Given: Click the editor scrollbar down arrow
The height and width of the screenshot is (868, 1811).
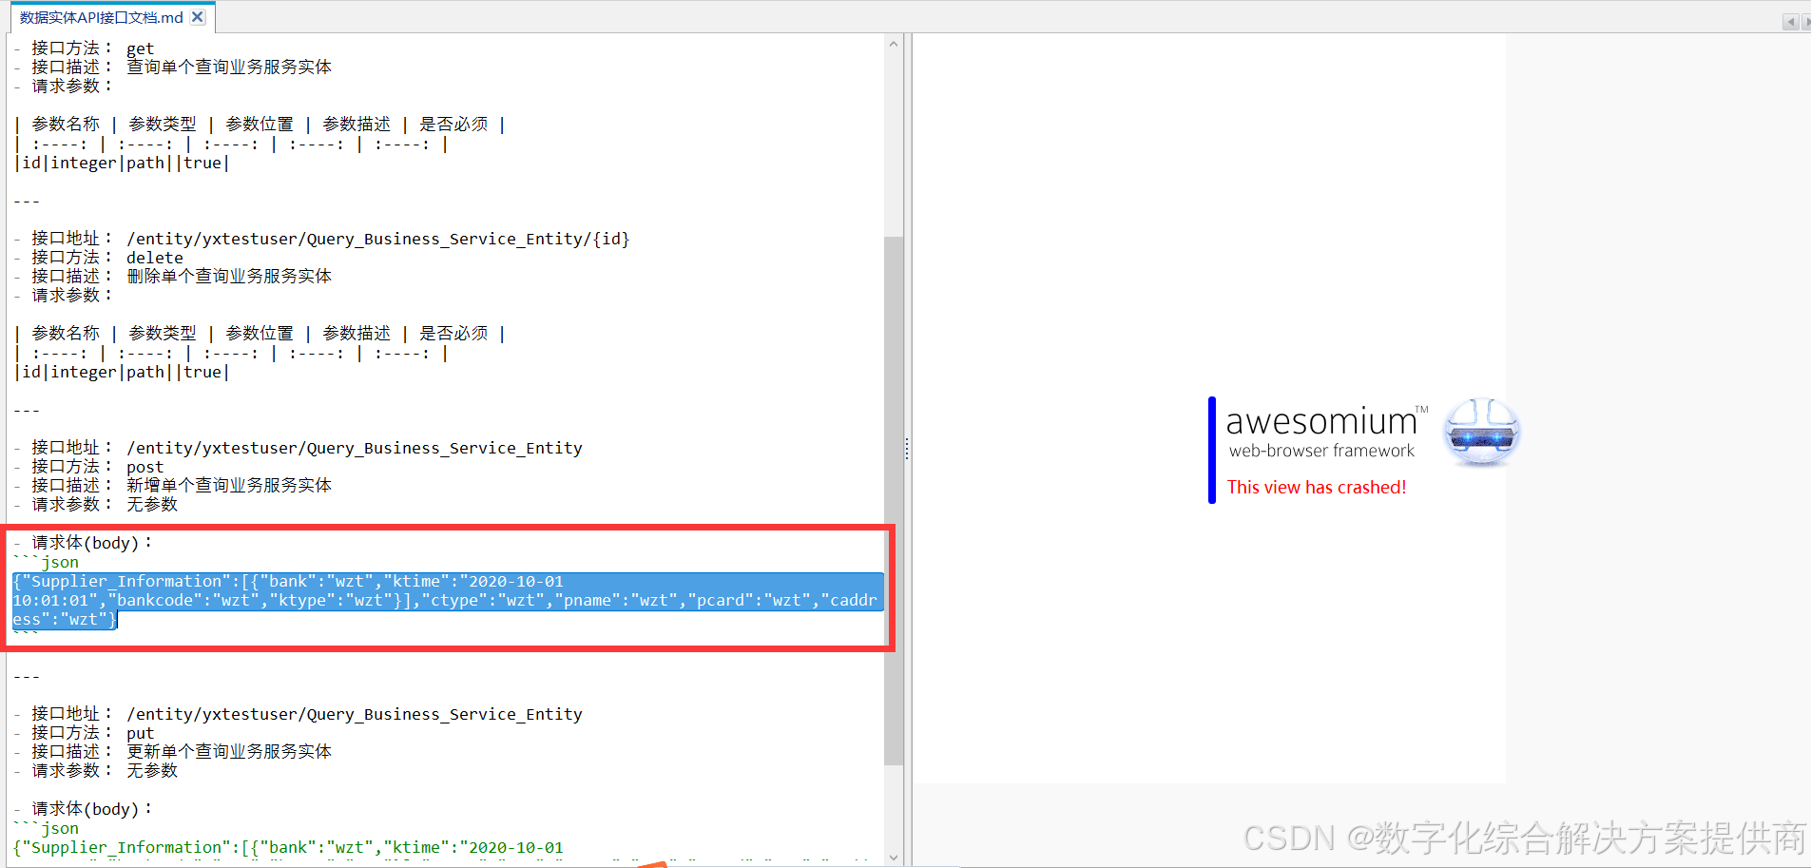Looking at the screenshot, I should (894, 858).
